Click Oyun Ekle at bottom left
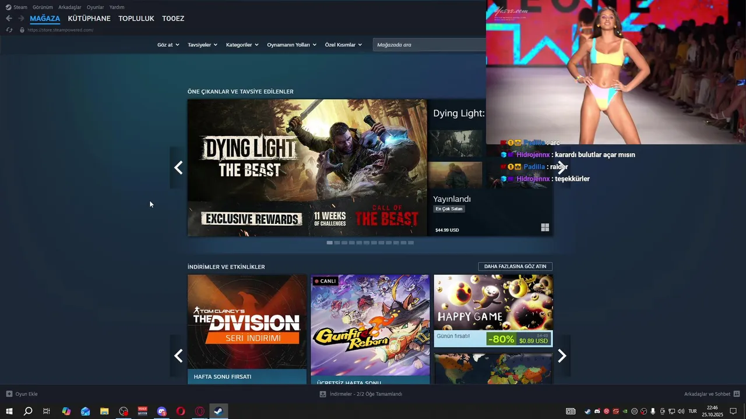 (x=26, y=394)
